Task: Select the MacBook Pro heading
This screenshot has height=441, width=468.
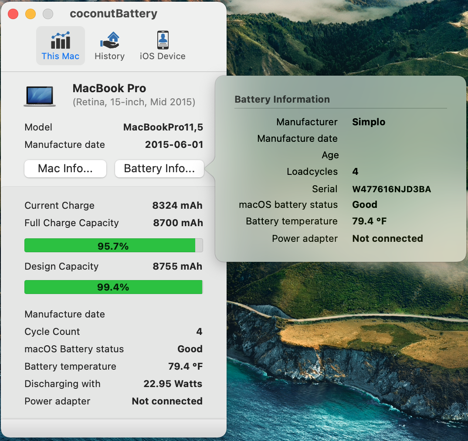Action: tap(109, 88)
